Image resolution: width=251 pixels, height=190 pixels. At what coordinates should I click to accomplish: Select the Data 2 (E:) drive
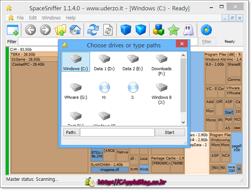133,63
